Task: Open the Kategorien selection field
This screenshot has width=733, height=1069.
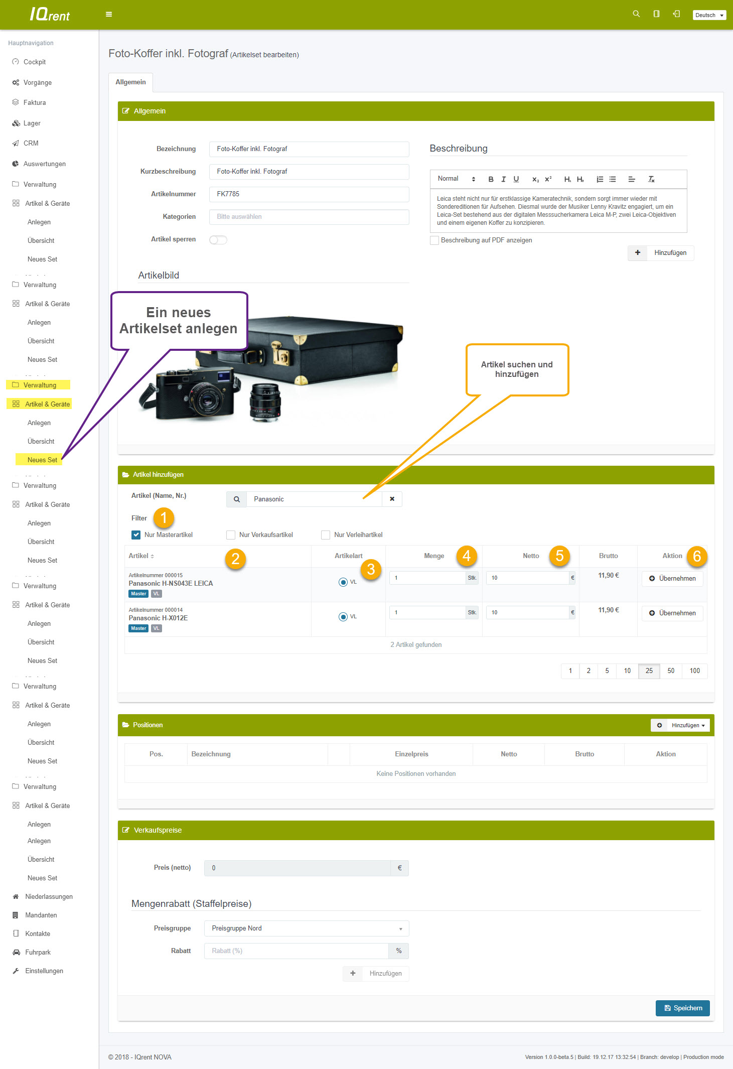Action: pos(309,217)
